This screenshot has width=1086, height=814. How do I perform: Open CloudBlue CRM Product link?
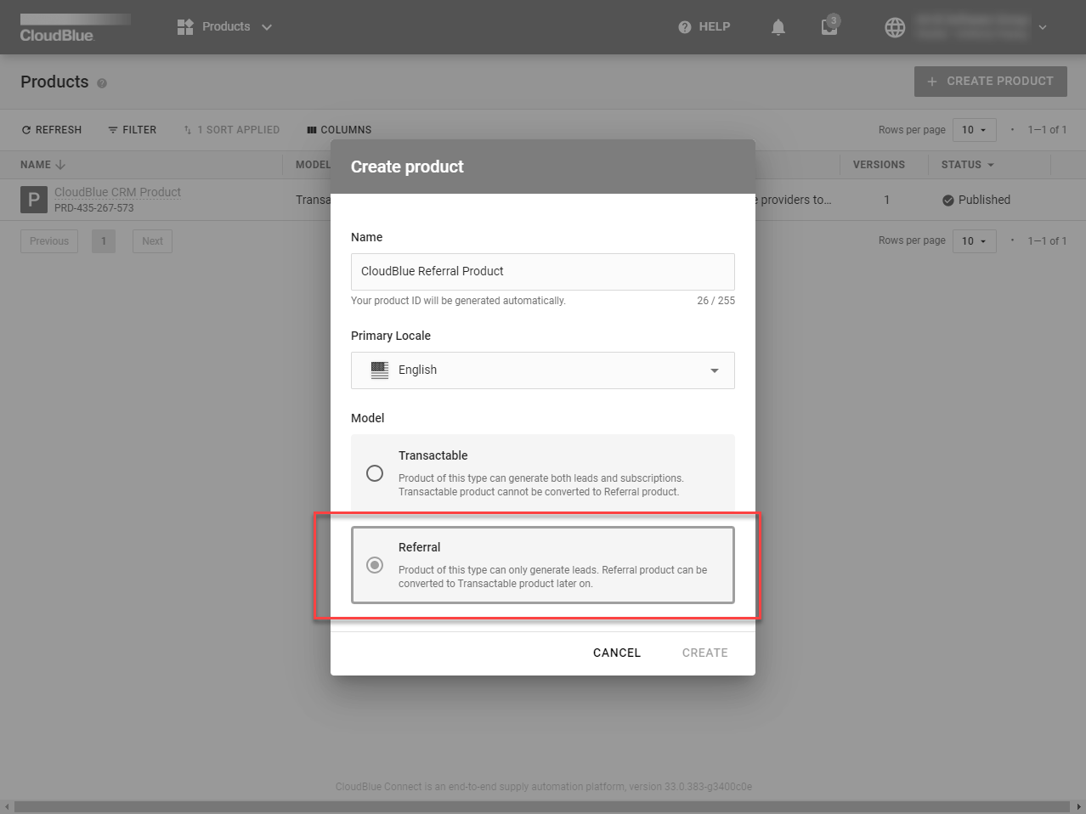pos(117,192)
